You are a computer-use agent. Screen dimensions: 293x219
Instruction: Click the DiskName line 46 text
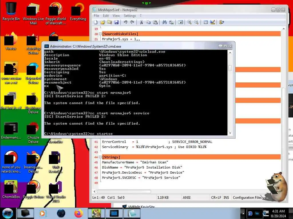click(x=142, y=167)
